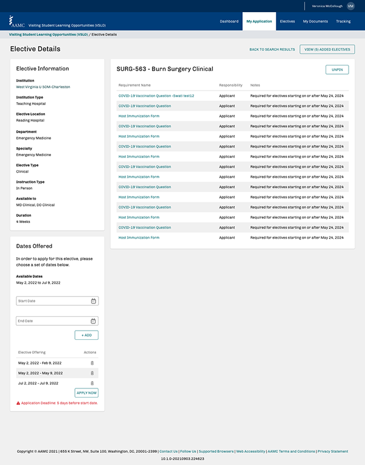Click the Elective Details page heading
The image size is (365, 465).
click(35, 49)
